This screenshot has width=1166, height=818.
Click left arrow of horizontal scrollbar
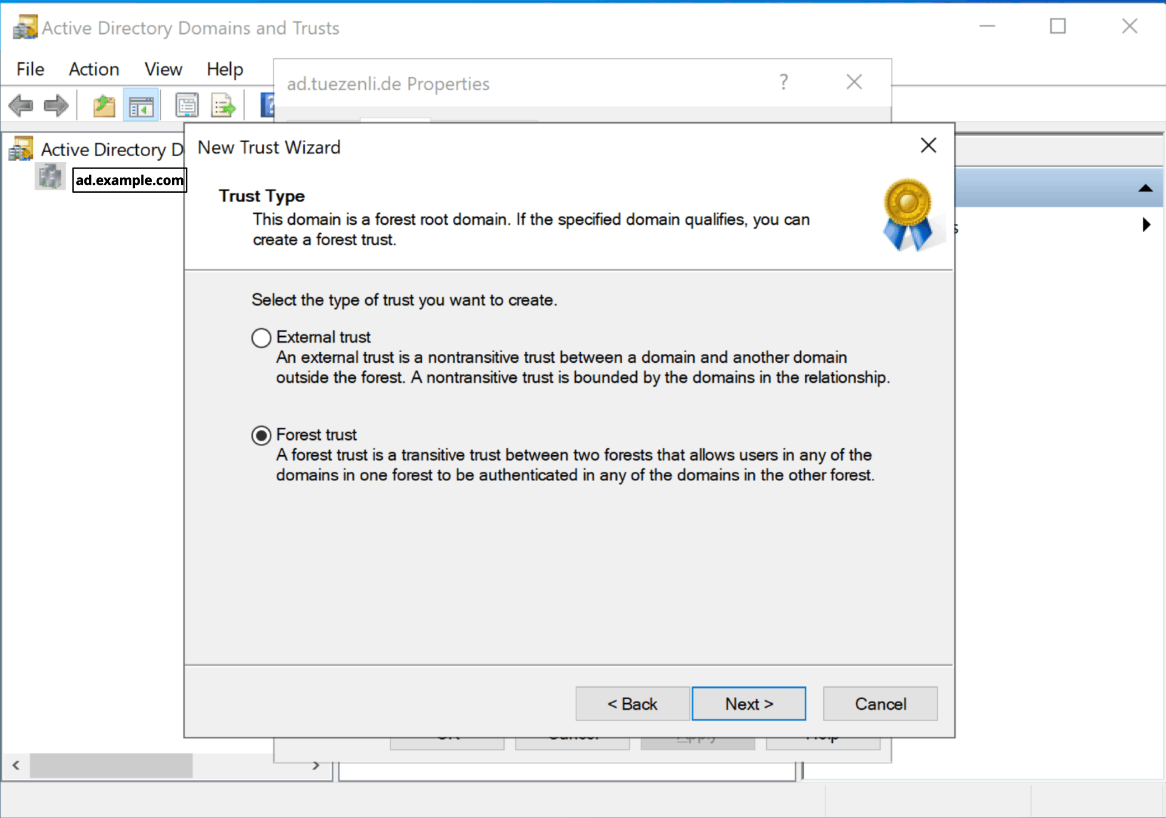(16, 766)
